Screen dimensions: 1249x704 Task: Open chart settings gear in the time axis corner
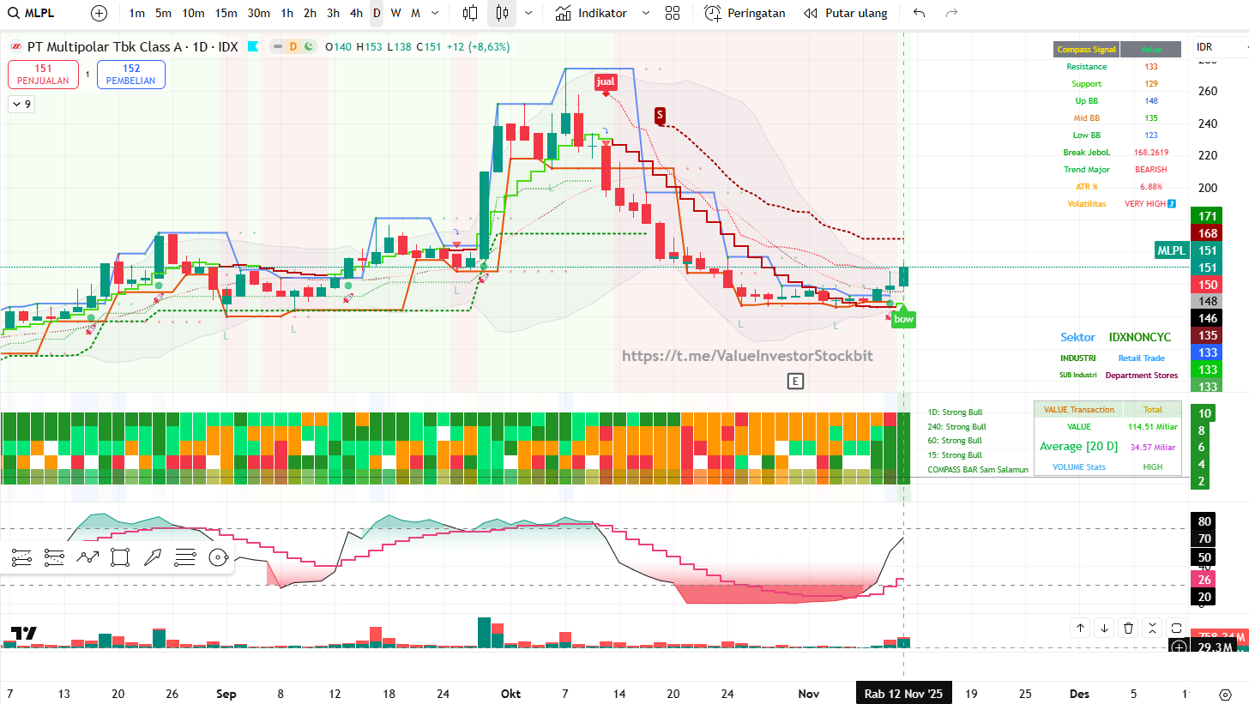point(1225,694)
